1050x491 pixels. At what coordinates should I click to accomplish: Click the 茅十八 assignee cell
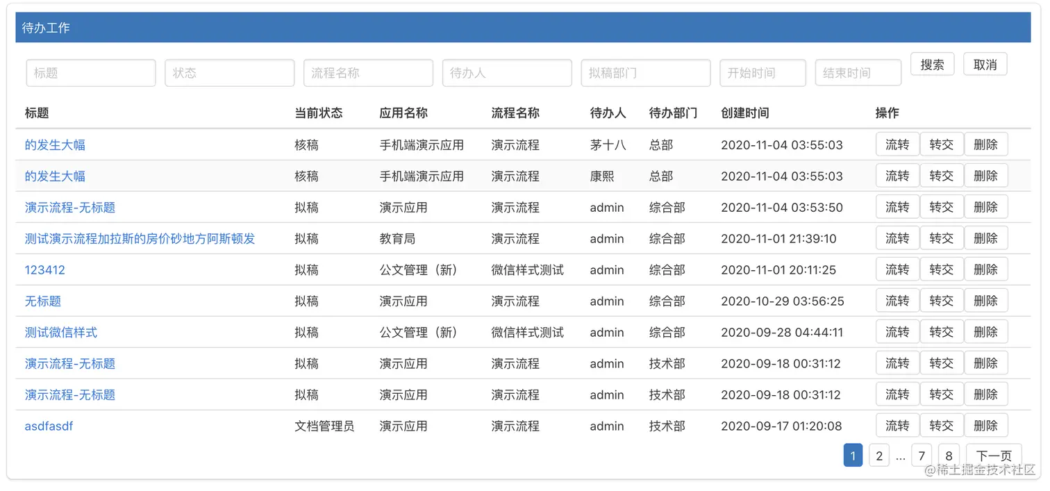[x=608, y=145]
